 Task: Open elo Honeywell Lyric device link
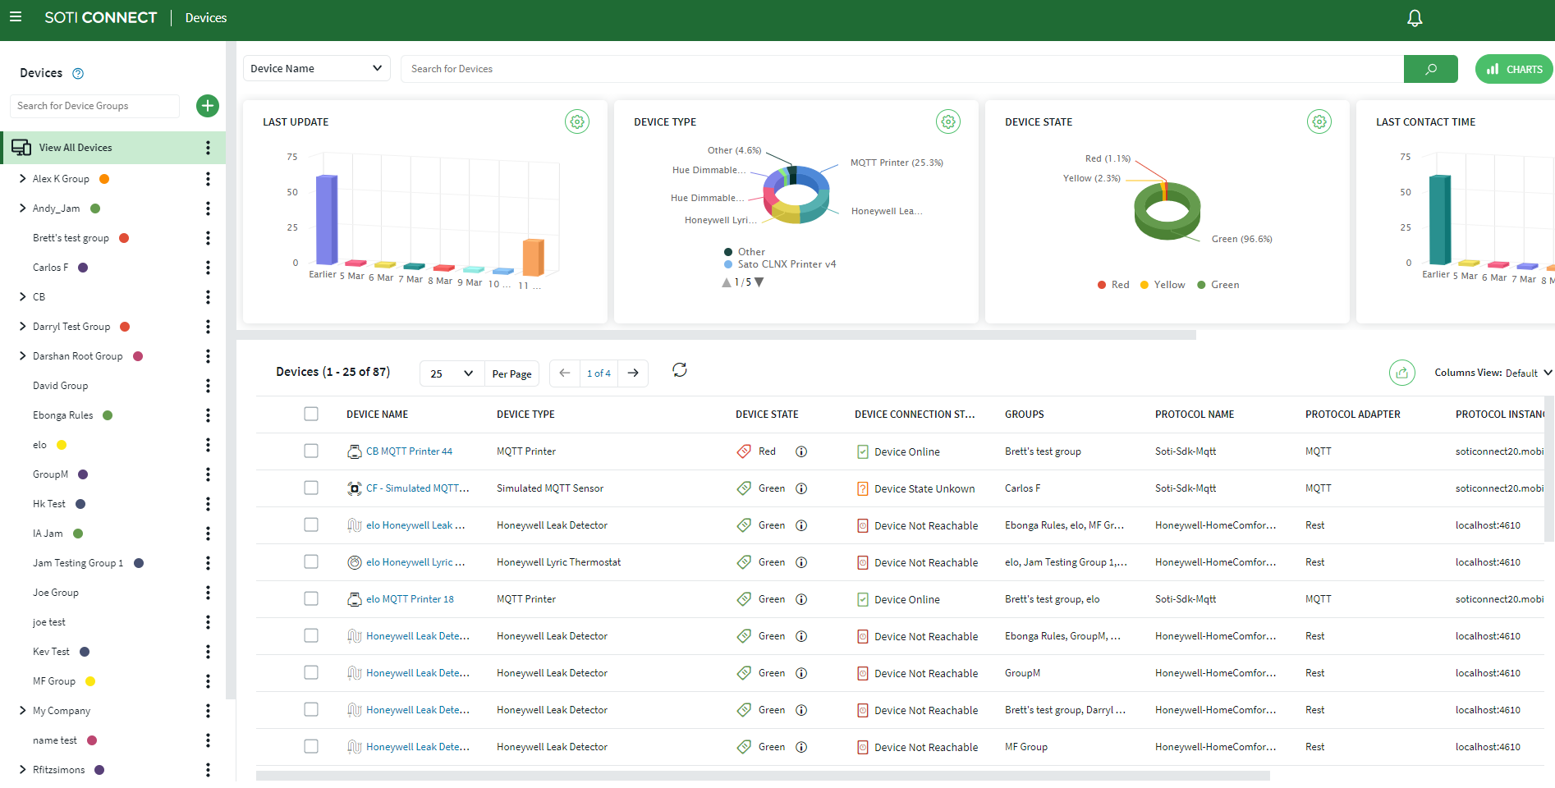pos(415,562)
